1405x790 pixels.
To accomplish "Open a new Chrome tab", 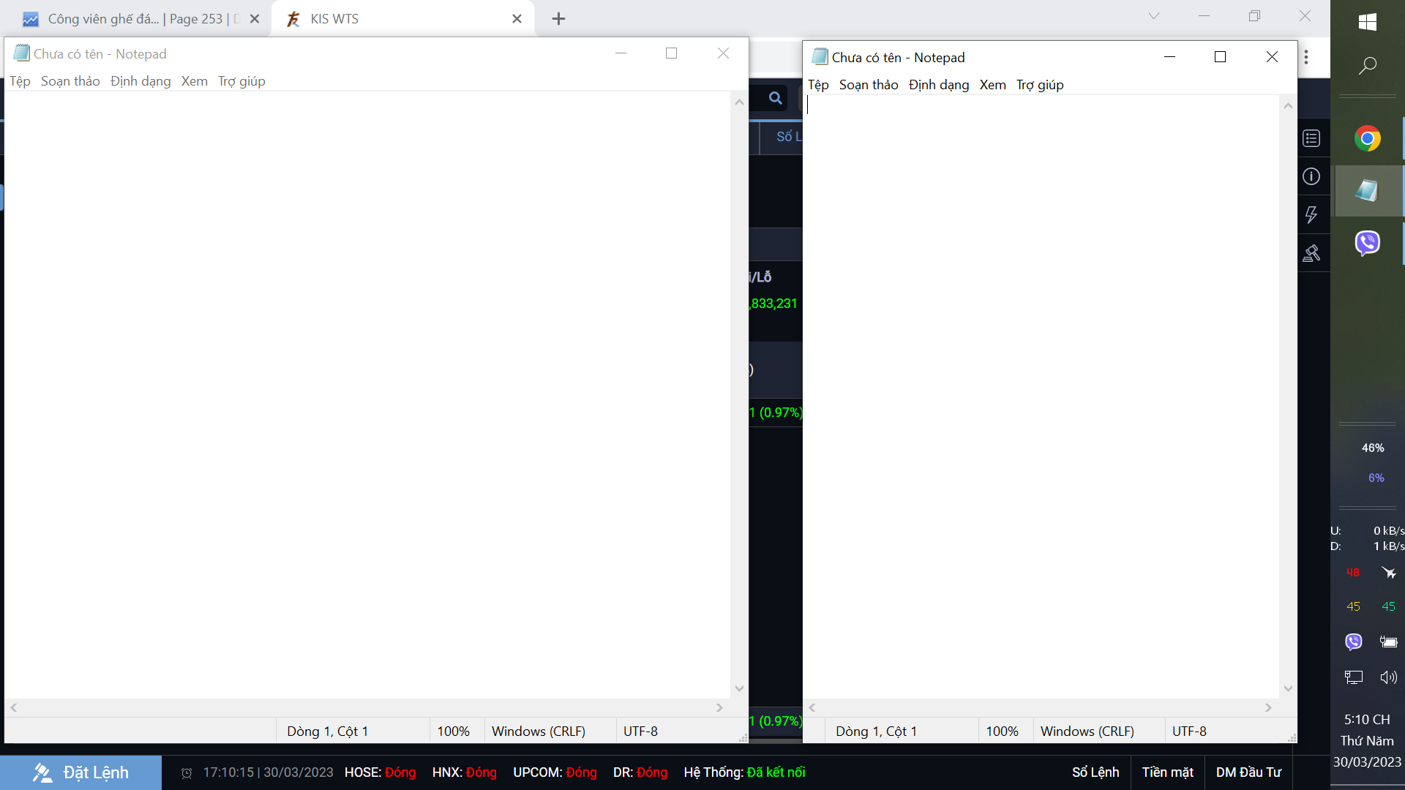I will (558, 19).
